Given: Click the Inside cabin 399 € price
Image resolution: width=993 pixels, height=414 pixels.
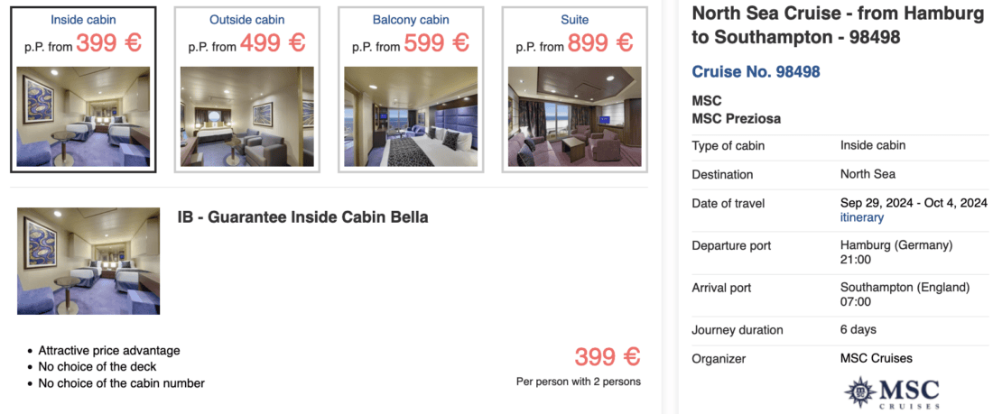Looking at the screenshot, I should click(x=108, y=42).
